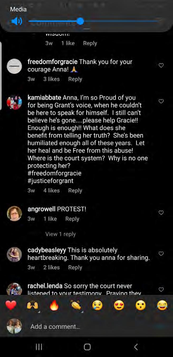
Task: Open the #freedomforgracie hashtag
Action: tap(54, 173)
